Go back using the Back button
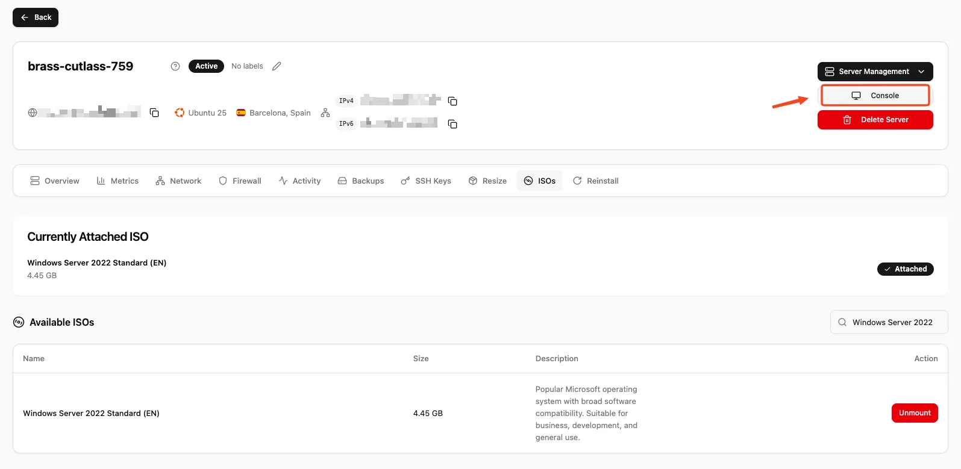 pyautogui.click(x=36, y=17)
